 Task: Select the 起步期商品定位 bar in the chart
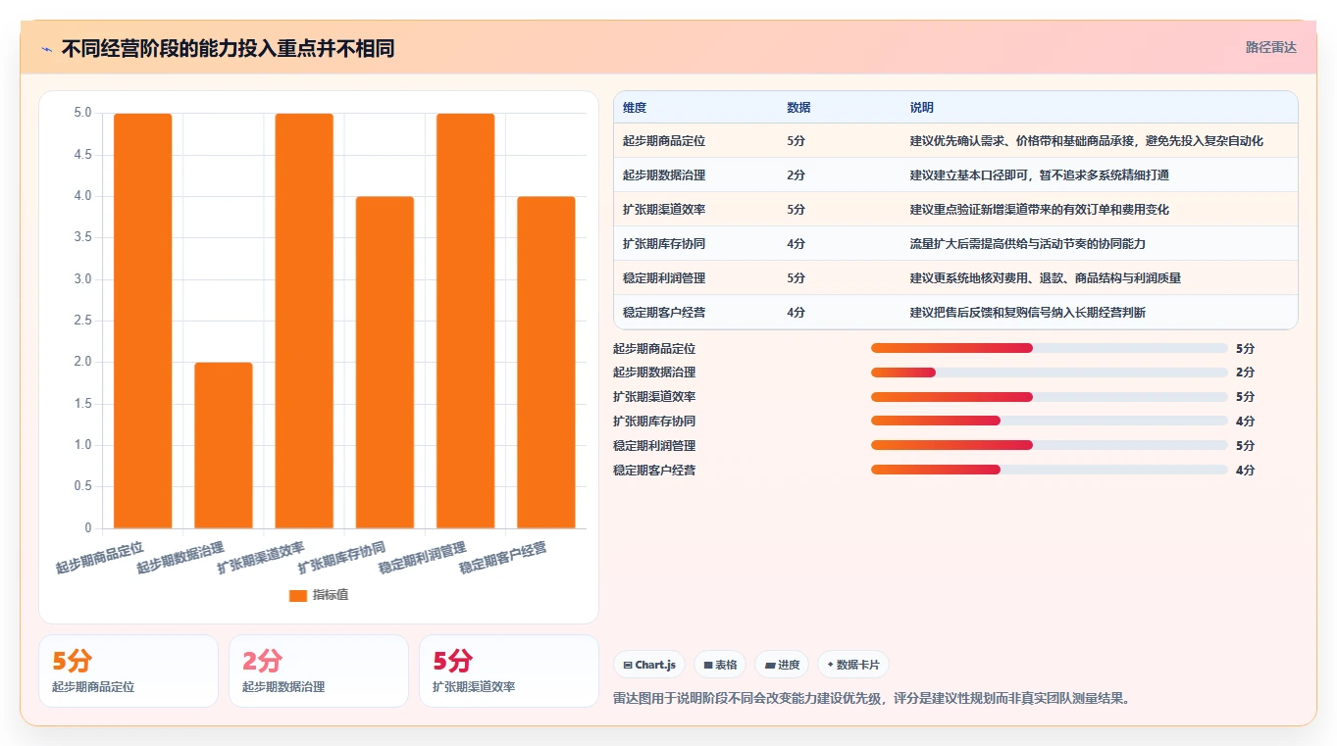click(x=143, y=321)
